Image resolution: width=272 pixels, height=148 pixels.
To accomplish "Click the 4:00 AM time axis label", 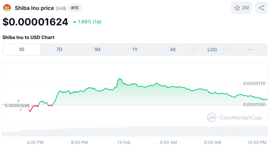I will 168,143.
